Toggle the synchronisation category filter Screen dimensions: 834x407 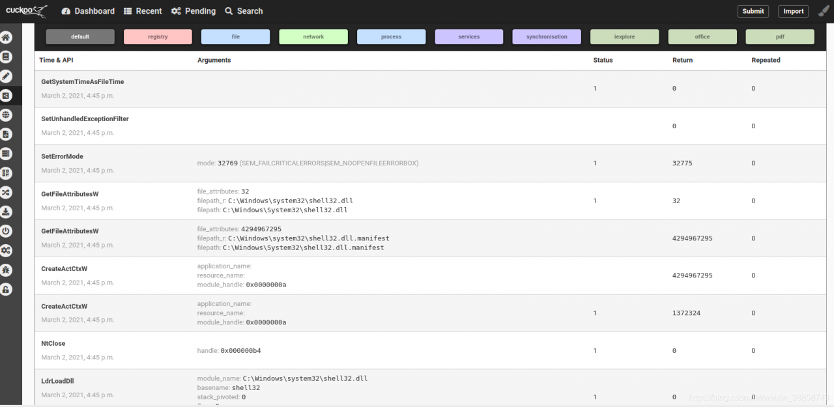pyautogui.click(x=547, y=37)
